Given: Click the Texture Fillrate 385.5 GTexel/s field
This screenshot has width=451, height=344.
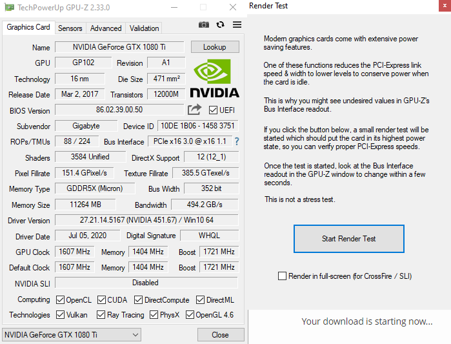Looking at the screenshot, I should (206, 173).
